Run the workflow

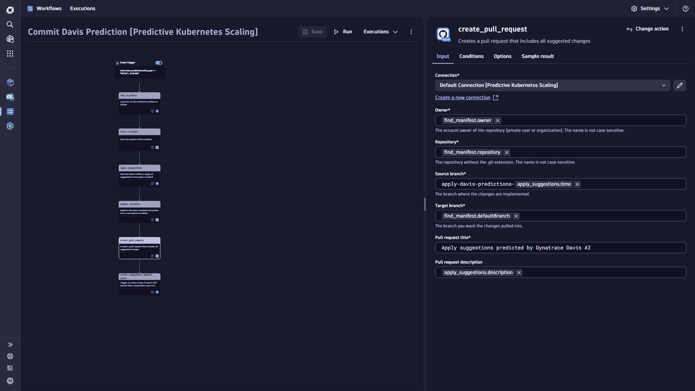(343, 32)
